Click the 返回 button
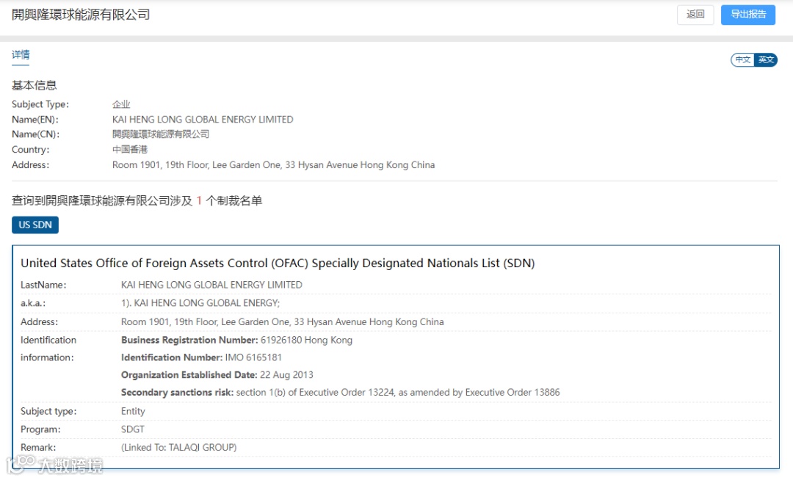 (695, 15)
